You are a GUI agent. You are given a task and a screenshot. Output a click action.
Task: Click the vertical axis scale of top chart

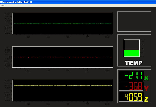[x=8, y=23]
